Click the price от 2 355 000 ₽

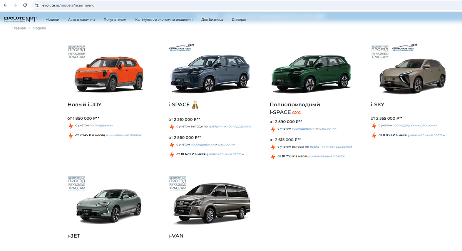[x=387, y=119]
